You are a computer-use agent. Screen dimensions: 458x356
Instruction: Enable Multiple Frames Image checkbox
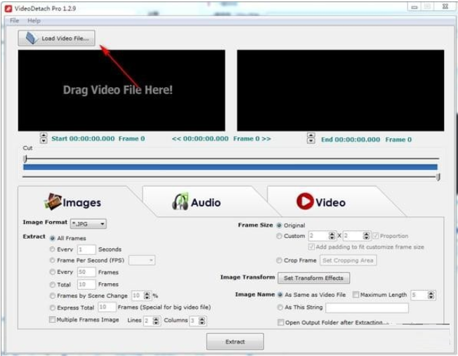(52, 319)
